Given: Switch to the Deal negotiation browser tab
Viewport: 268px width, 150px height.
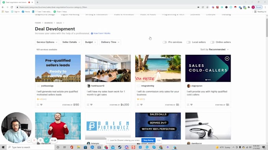Looking at the screenshot, I should pos(17,2).
